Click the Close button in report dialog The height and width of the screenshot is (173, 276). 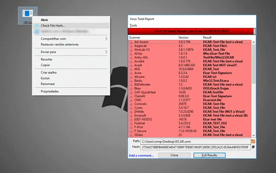174,155
